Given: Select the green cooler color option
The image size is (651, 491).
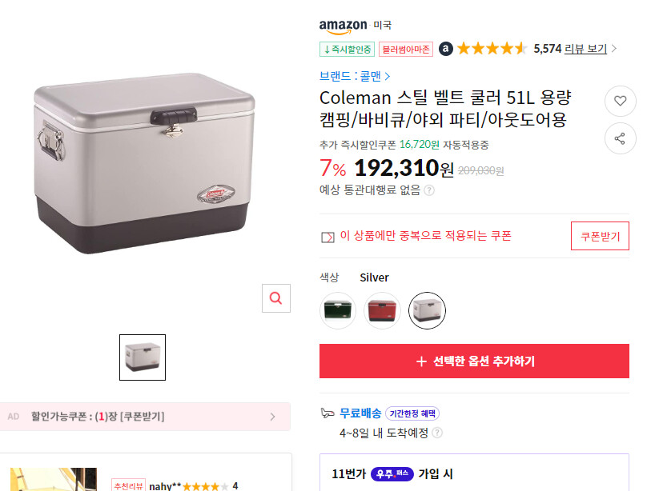Looking at the screenshot, I should (337, 310).
